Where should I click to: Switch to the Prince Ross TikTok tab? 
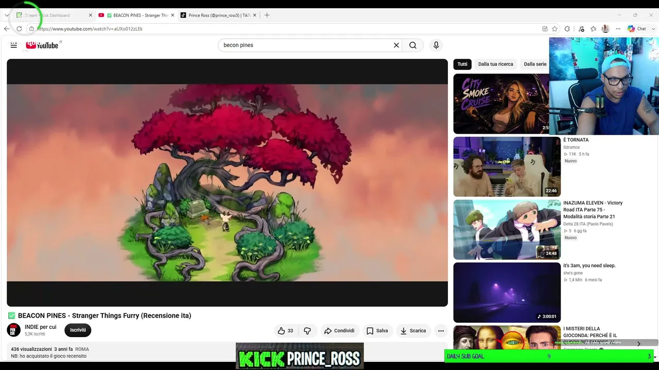point(218,15)
